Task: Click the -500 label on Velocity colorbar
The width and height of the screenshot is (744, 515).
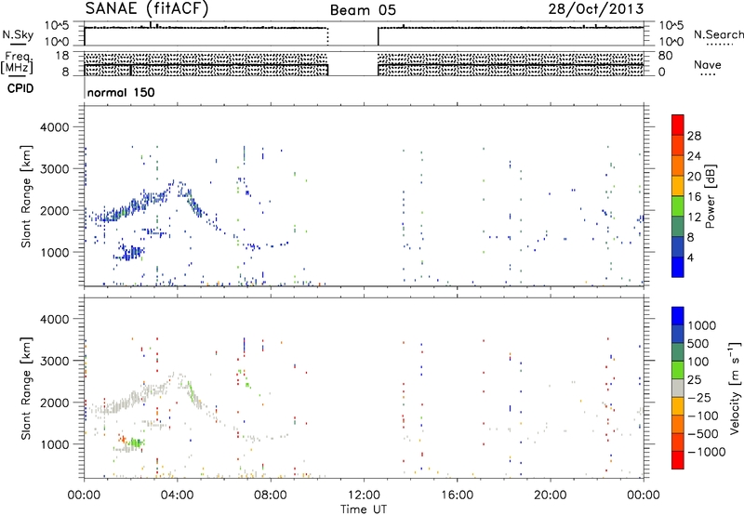Action: (703, 434)
